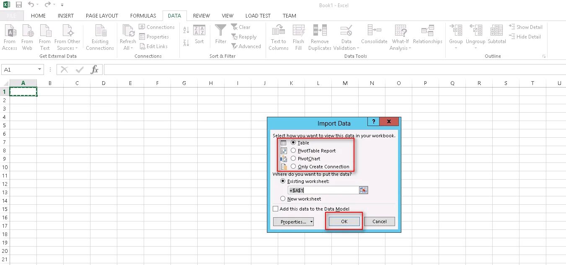Screen dimensions: 566x265
Task: Select the Table radio option
Action: 293,143
